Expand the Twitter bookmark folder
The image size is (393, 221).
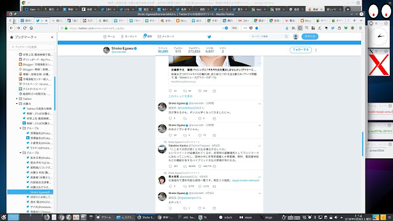(x=17, y=99)
